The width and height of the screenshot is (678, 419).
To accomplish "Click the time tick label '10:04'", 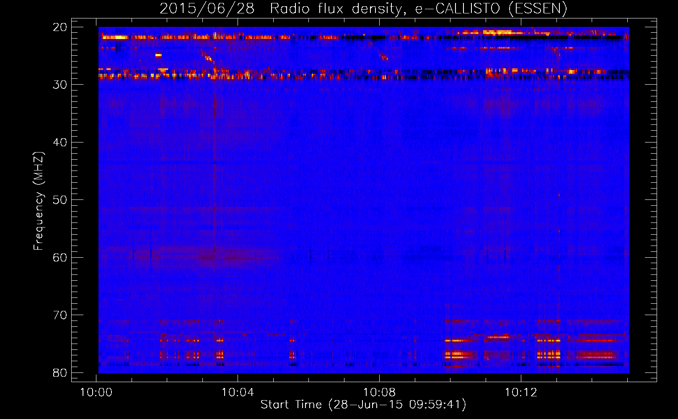I will pos(238,393).
